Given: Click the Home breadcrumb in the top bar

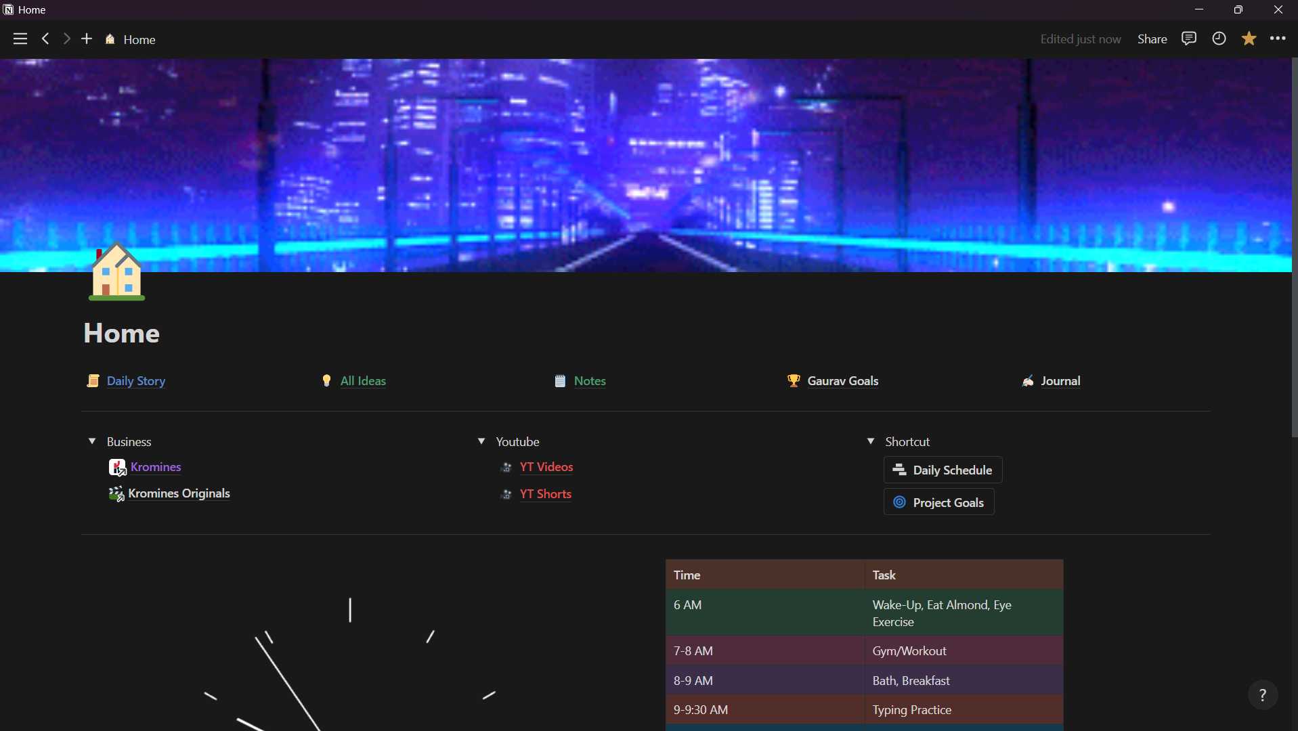Looking at the screenshot, I should pyautogui.click(x=130, y=39).
